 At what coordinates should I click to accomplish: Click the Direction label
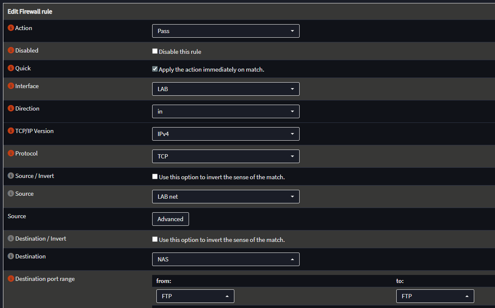(x=28, y=108)
